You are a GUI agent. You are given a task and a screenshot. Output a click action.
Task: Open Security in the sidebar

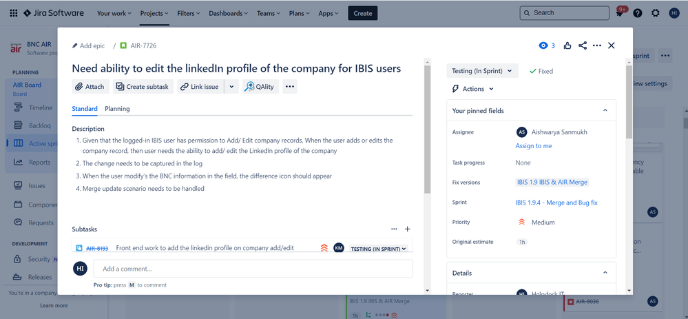tap(33, 259)
